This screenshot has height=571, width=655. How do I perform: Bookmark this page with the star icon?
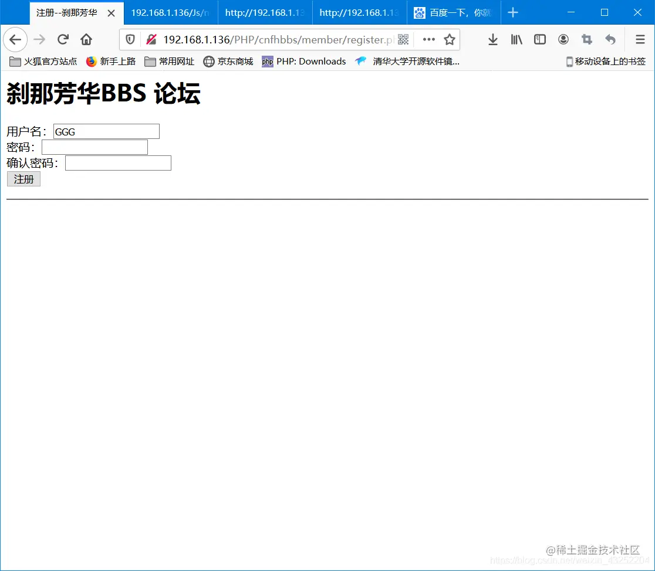pos(450,40)
